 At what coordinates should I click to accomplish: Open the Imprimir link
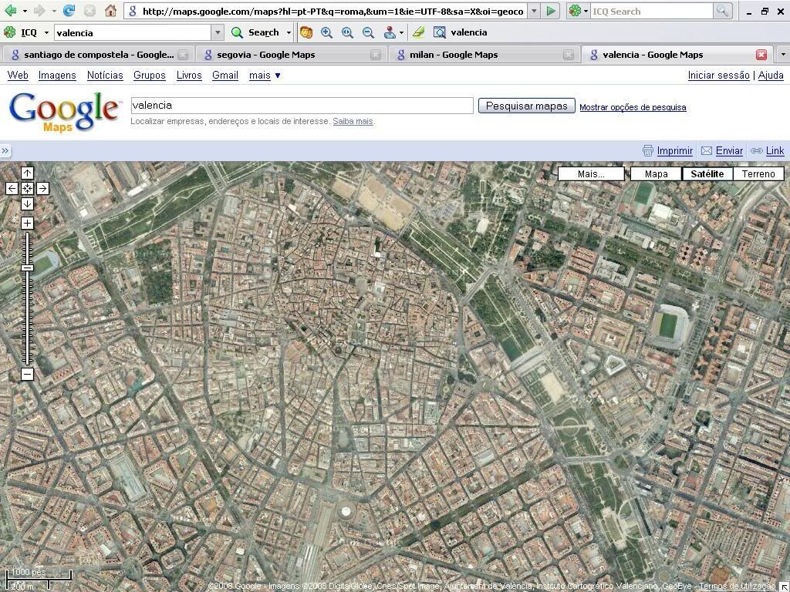(x=674, y=151)
